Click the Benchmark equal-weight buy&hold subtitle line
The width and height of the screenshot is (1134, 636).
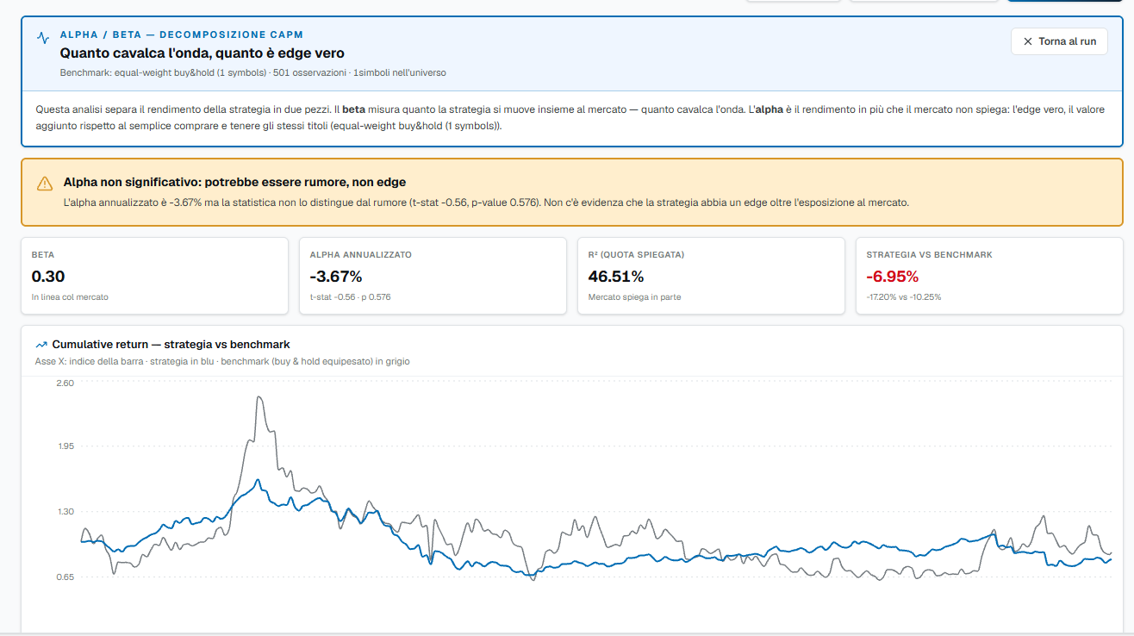[x=252, y=72]
